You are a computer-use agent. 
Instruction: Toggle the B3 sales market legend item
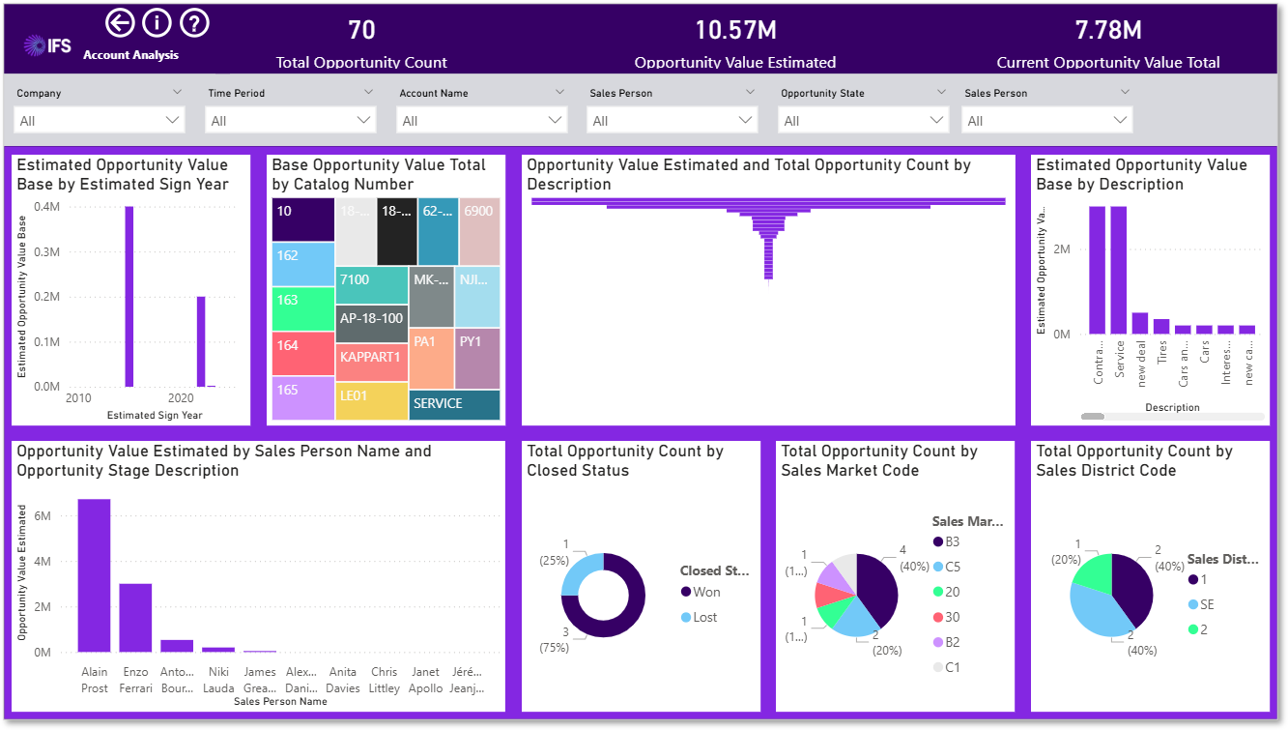[x=947, y=541]
